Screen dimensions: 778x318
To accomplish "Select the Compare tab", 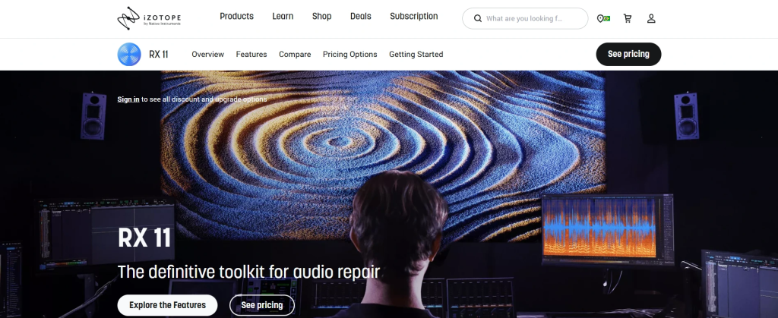I will coord(295,55).
